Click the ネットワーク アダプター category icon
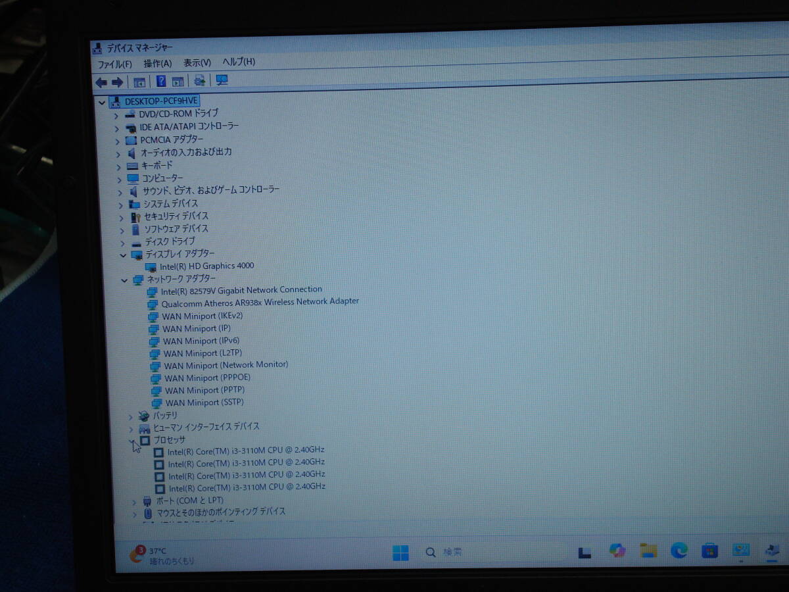 [x=138, y=280]
